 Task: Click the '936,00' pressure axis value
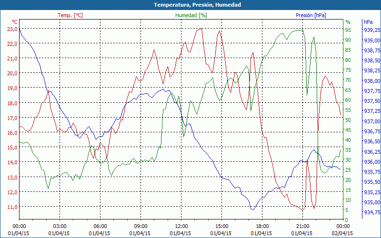coord(372,162)
